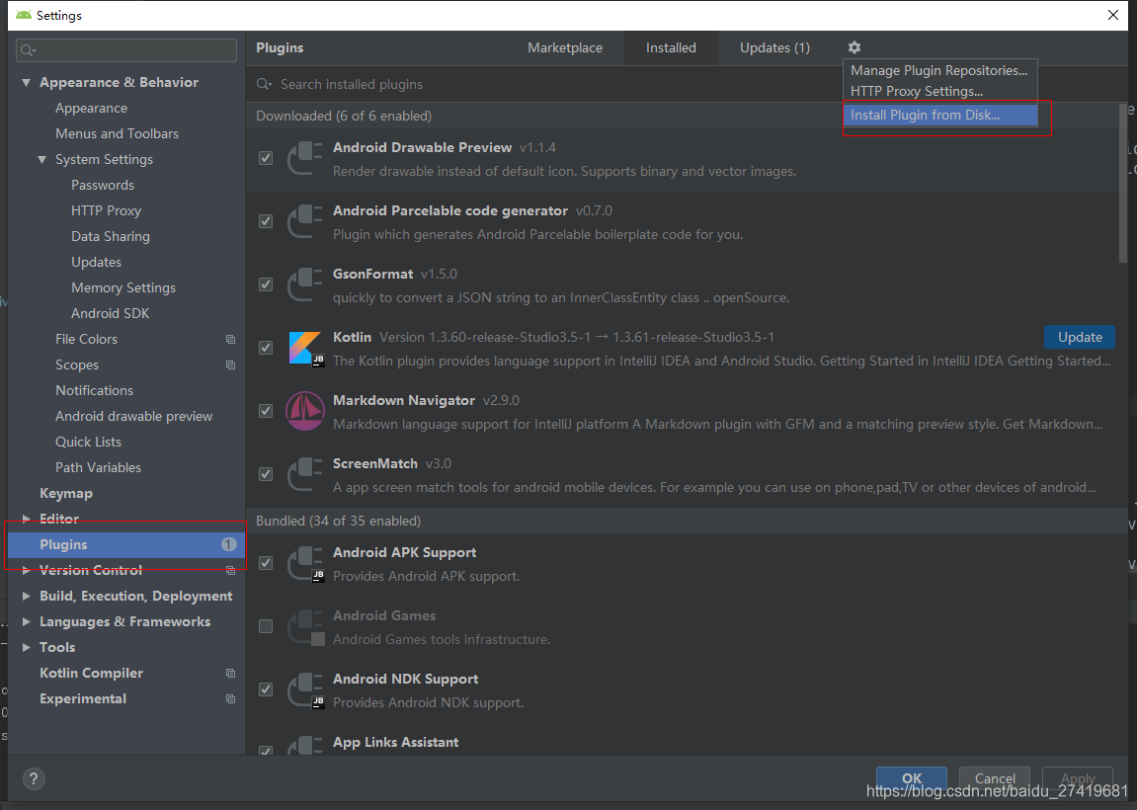Click the project-level icon beside Version Control
Screen dimensions: 1137x810
coord(230,571)
